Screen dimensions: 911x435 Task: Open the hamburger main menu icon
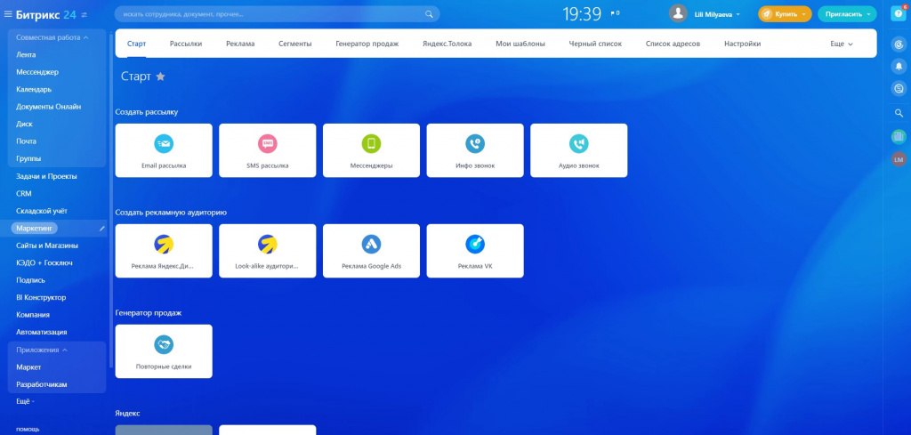pos(7,14)
